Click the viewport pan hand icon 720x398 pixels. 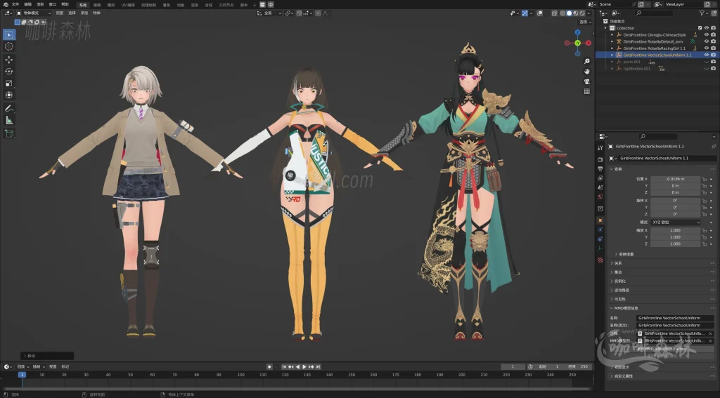pyautogui.click(x=587, y=71)
